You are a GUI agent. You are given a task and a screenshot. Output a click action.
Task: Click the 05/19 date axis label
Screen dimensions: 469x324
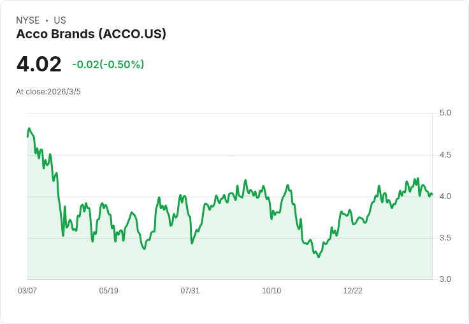click(x=108, y=290)
